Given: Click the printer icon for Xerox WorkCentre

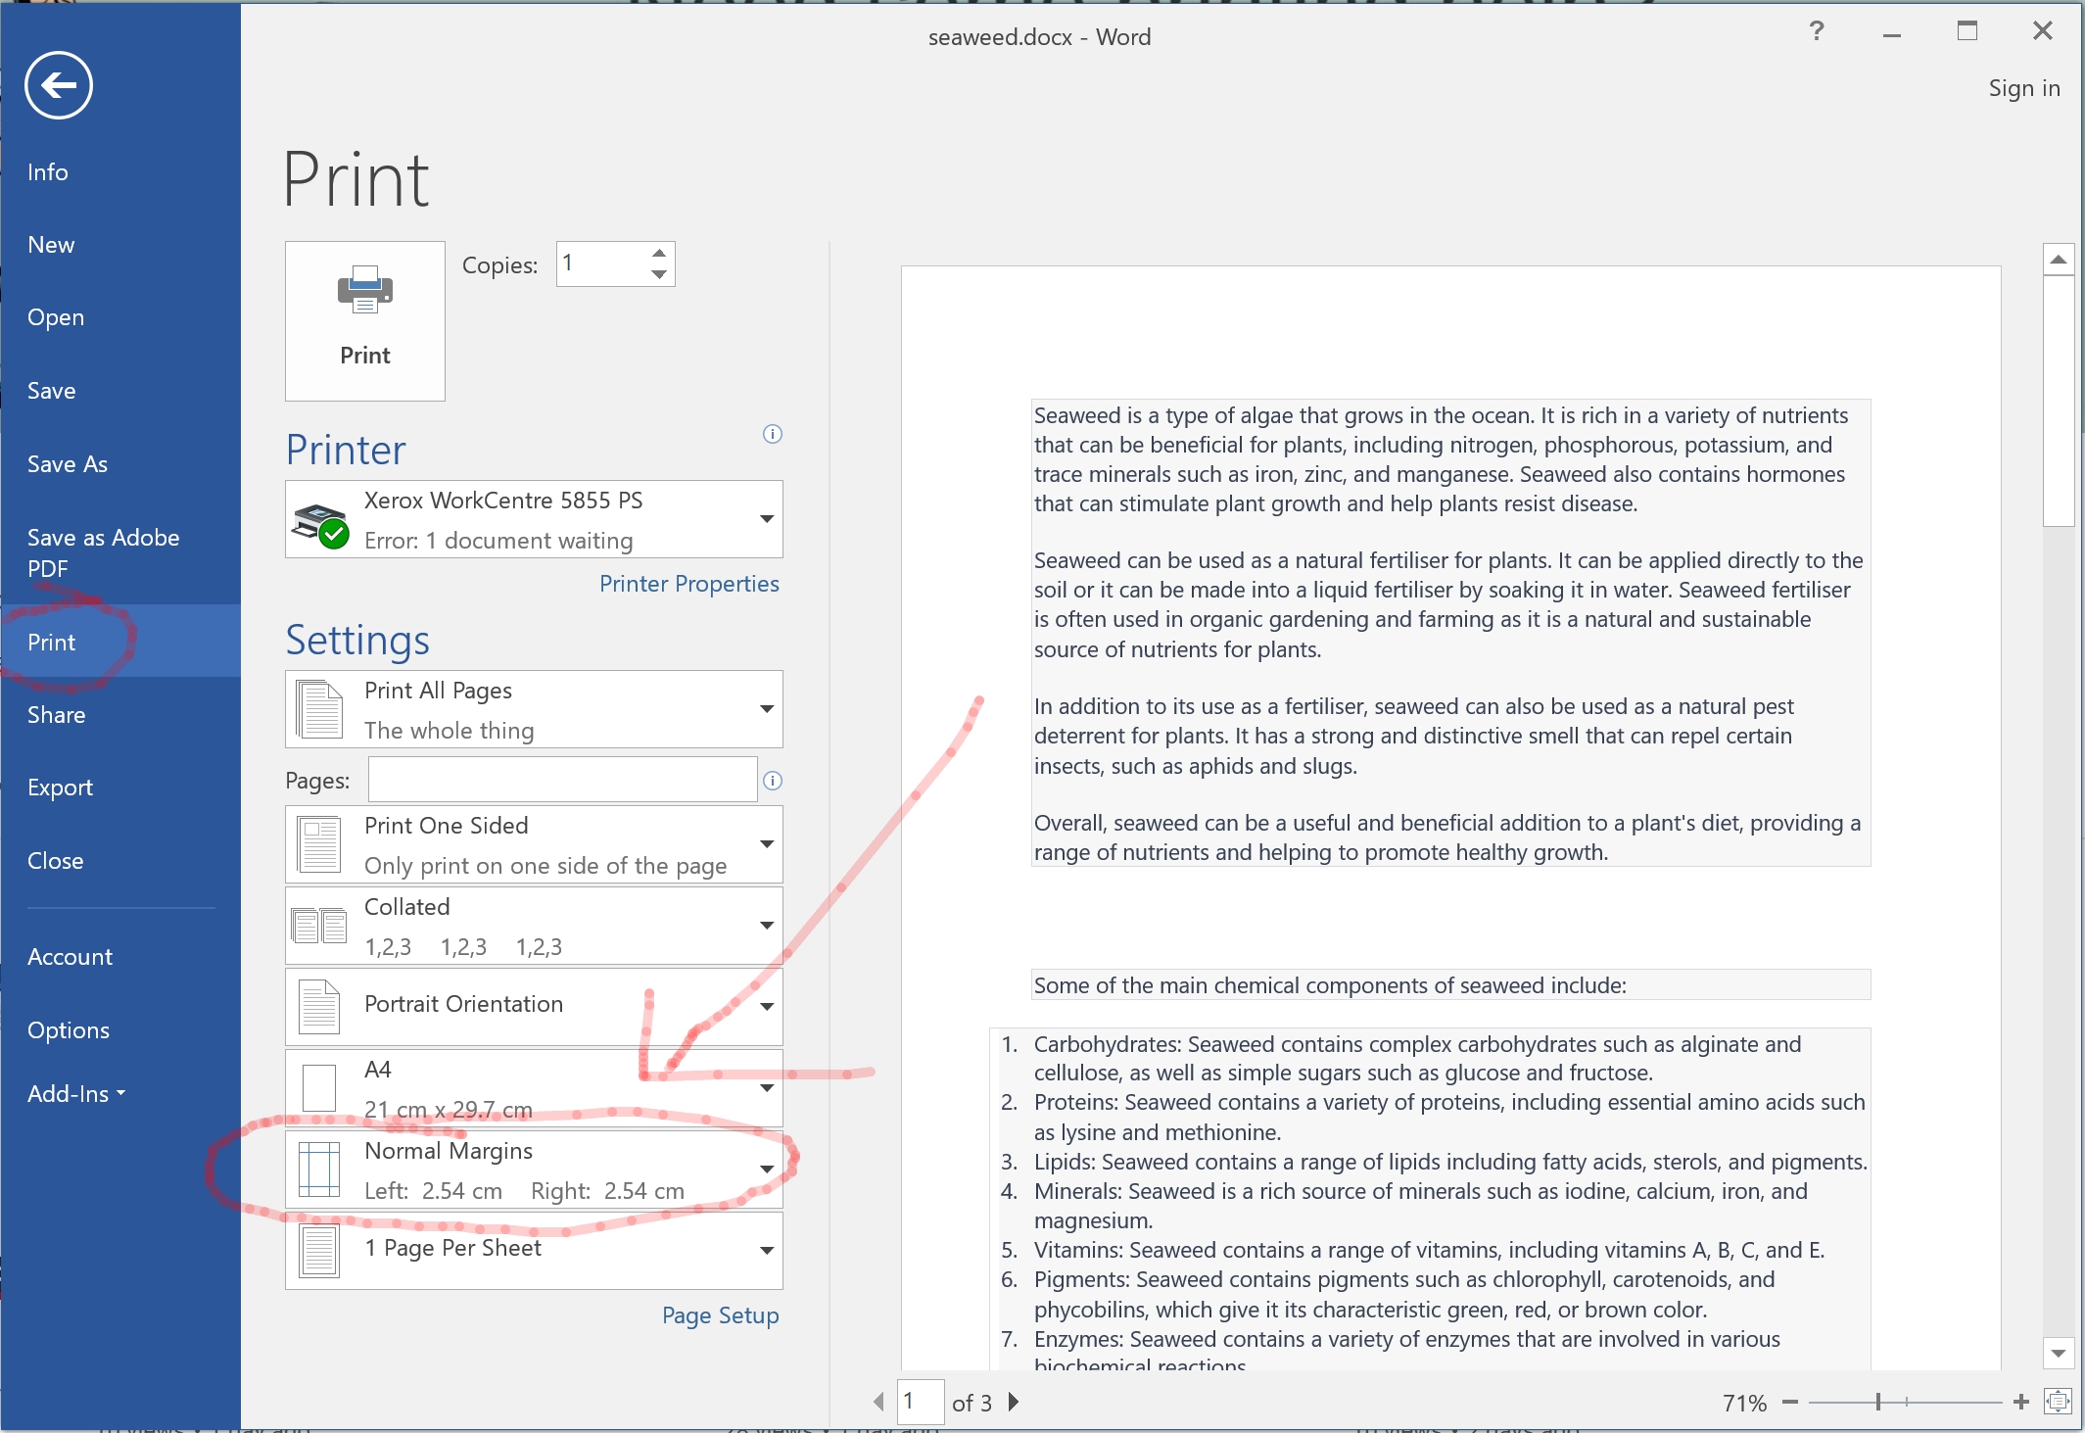Looking at the screenshot, I should (323, 518).
